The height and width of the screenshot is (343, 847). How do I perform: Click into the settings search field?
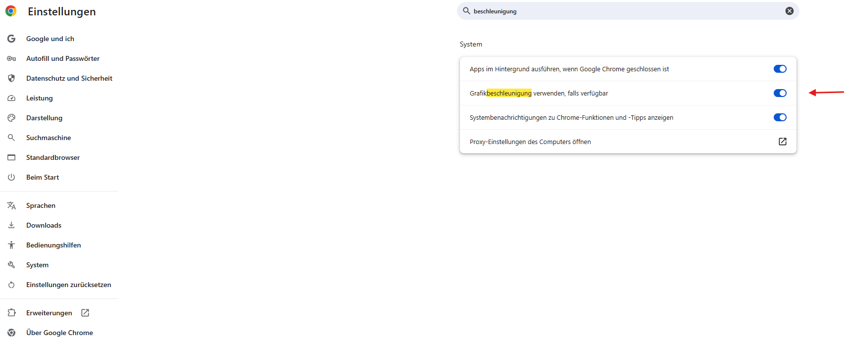pyautogui.click(x=628, y=11)
